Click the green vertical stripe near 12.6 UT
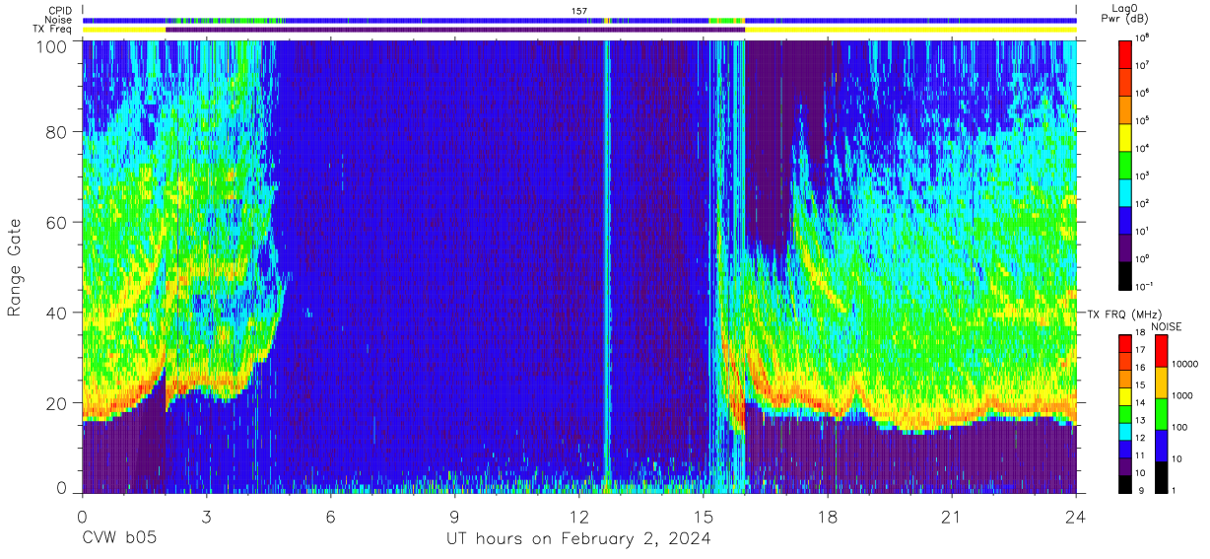This screenshot has width=1210, height=559. point(606,266)
